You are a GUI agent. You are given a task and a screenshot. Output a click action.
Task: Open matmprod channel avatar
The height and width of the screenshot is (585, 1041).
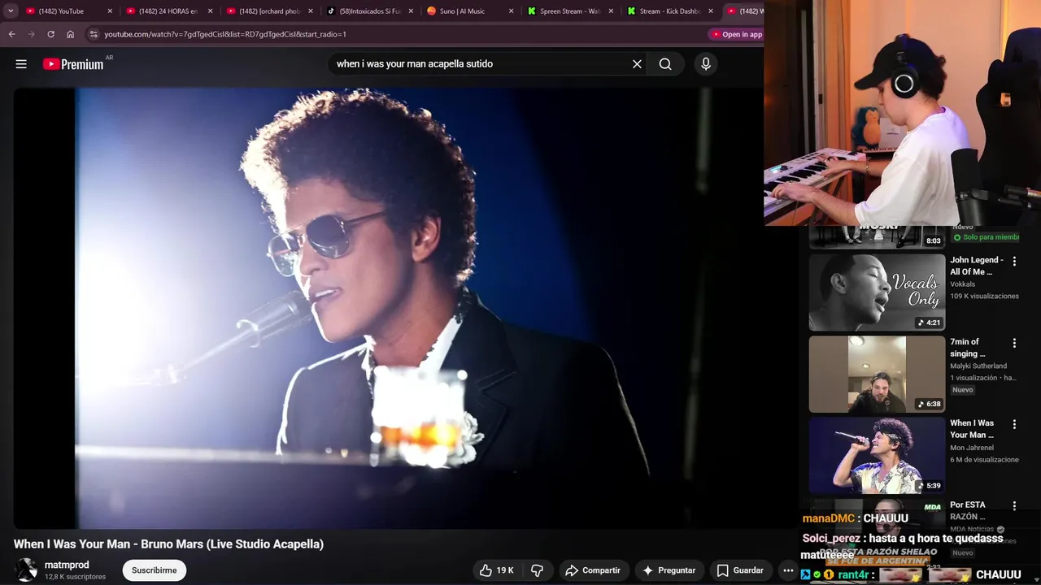(x=26, y=570)
